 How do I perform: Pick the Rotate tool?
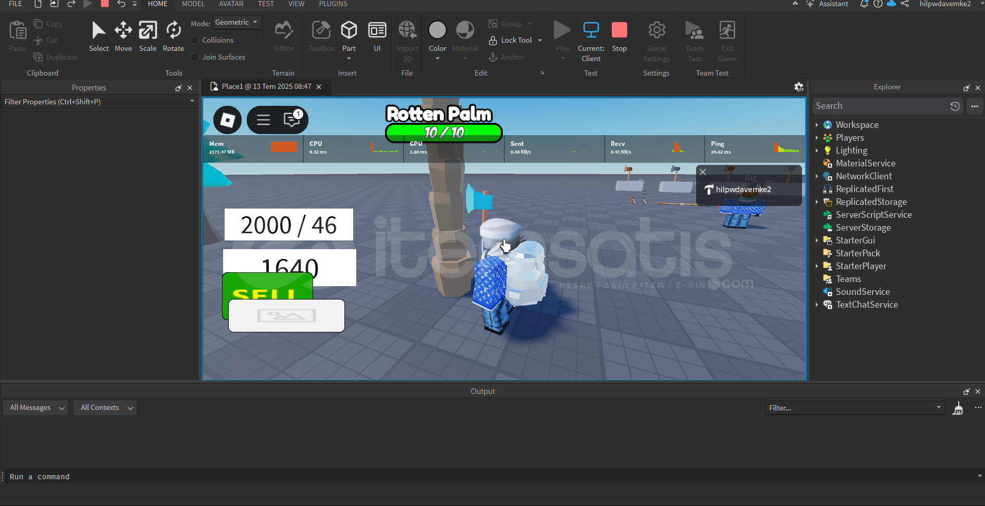(x=173, y=36)
